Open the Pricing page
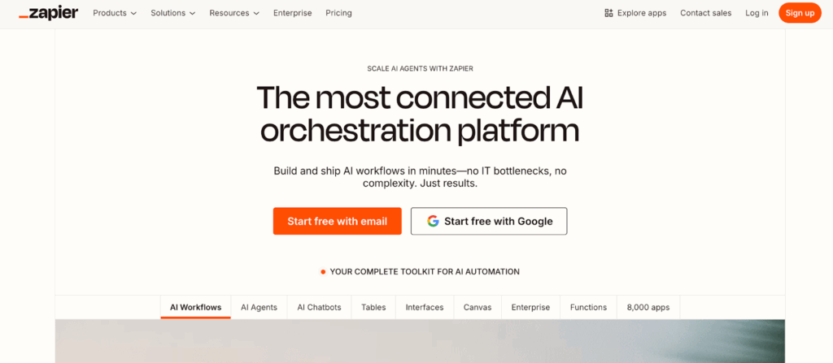This screenshot has width=833, height=363. 338,13
